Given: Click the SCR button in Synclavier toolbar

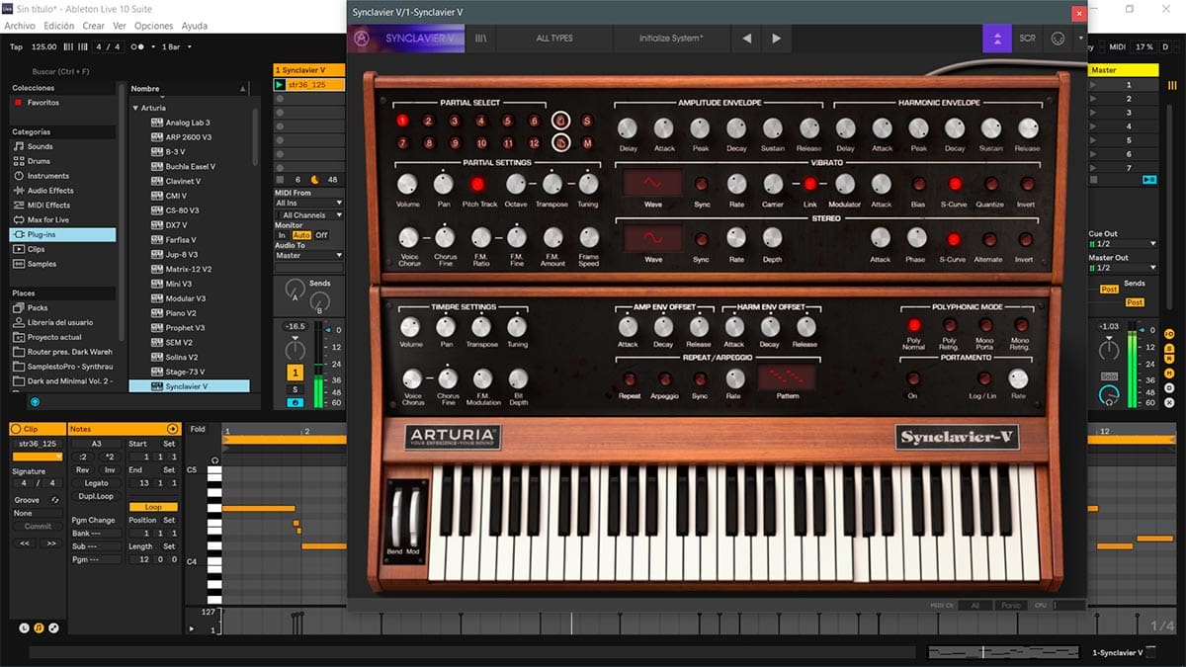Looking at the screenshot, I should click(x=1028, y=39).
